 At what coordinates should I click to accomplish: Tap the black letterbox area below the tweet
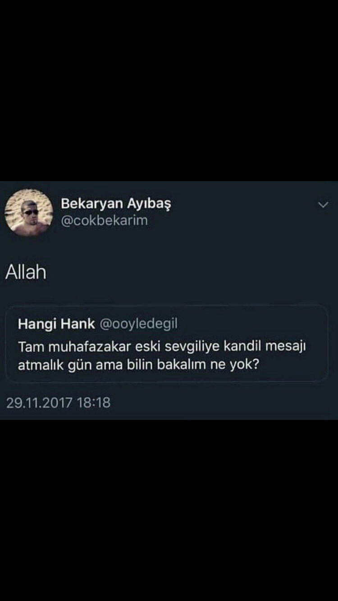(x=169, y=510)
